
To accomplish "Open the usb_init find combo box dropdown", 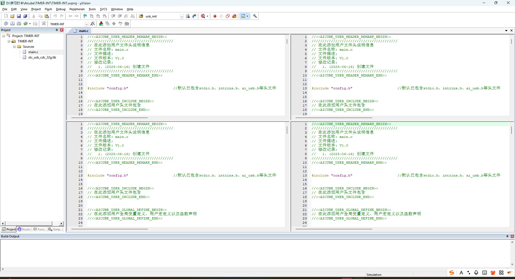I will [182, 16].
